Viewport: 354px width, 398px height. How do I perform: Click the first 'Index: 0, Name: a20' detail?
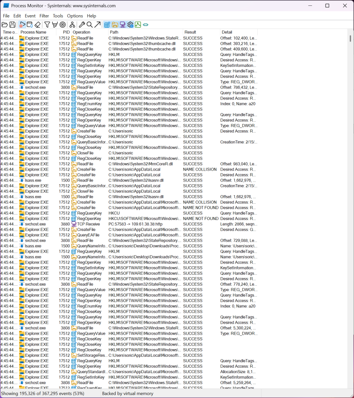pos(238,104)
